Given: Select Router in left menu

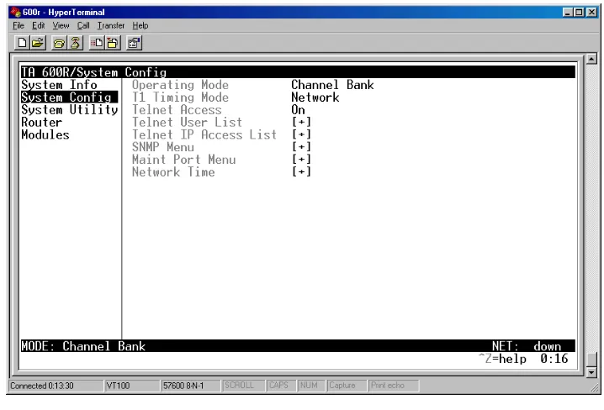Looking at the screenshot, I should [41, 123].
